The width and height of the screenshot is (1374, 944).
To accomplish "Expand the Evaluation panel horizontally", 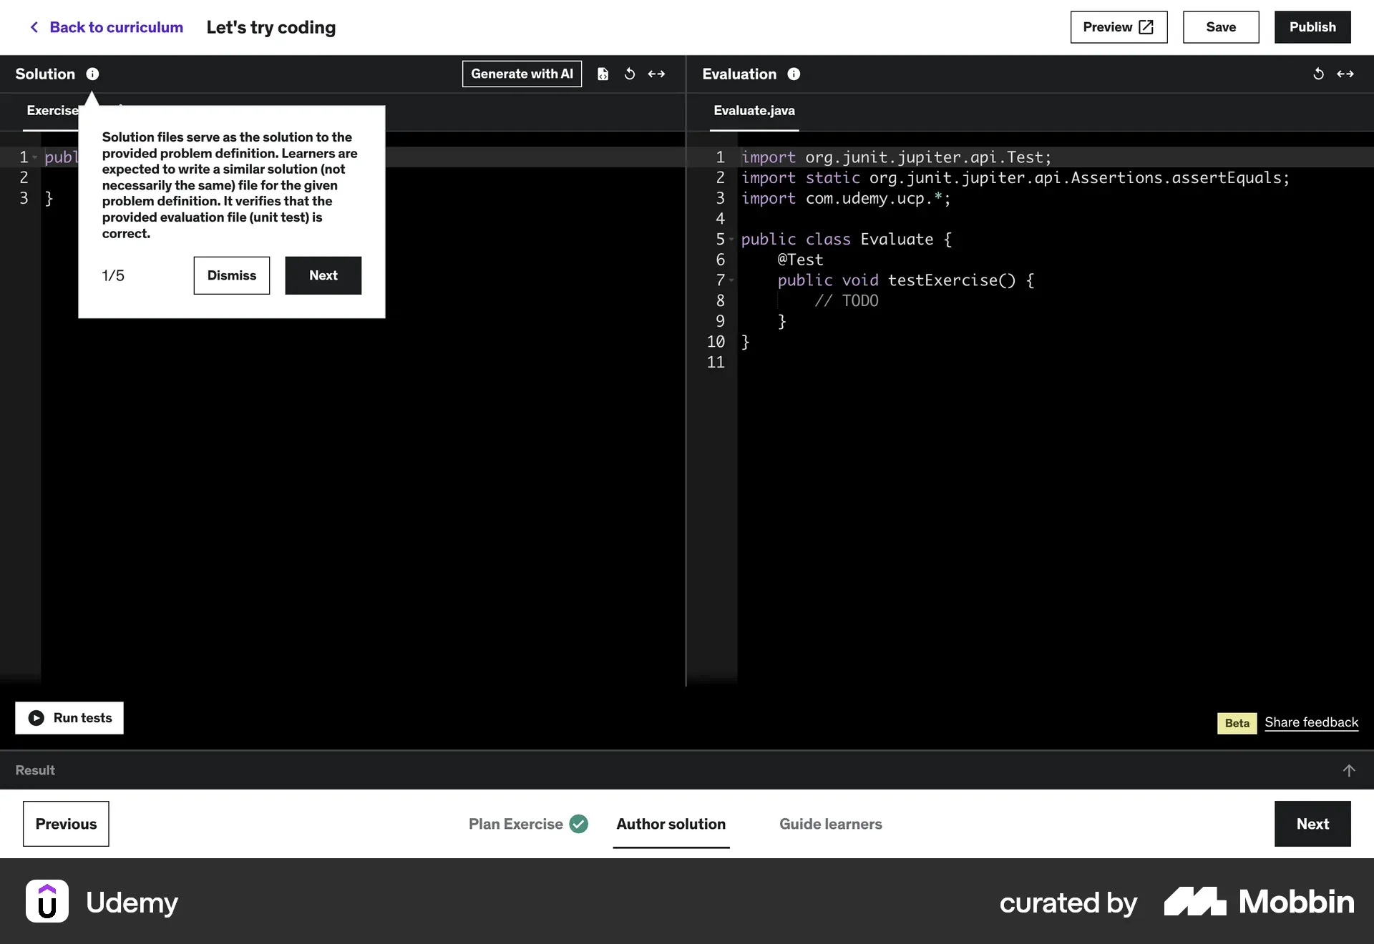I will pyautogui.click(x=1345, y=74).
